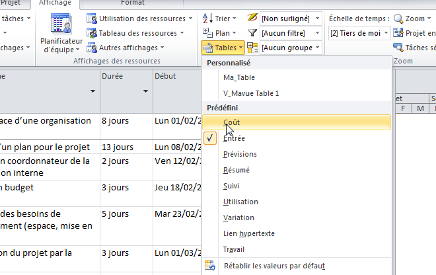Expand the [Aucun filtre] filter dropdown

point(318,33)
